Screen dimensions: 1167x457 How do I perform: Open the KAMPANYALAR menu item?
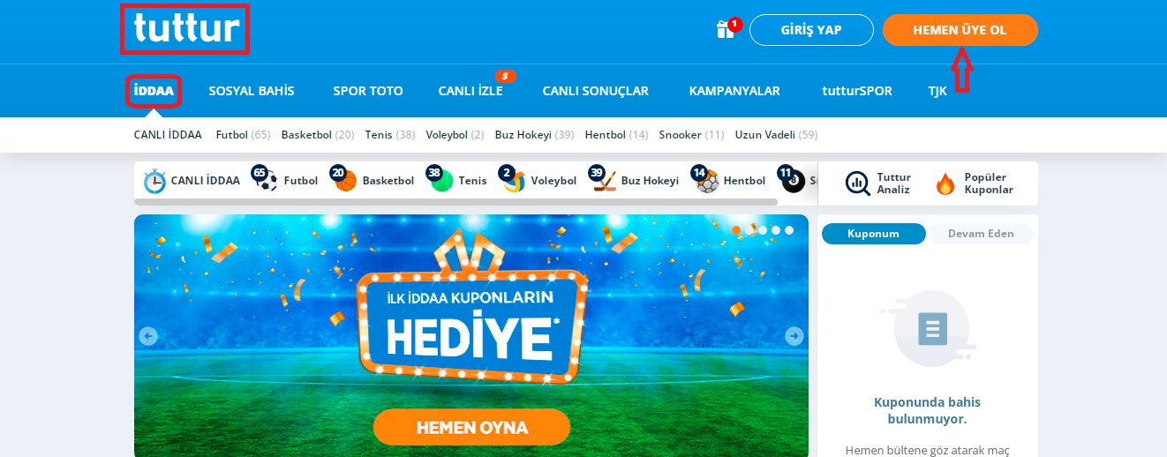pyautogui.click(x=734, y=91)
